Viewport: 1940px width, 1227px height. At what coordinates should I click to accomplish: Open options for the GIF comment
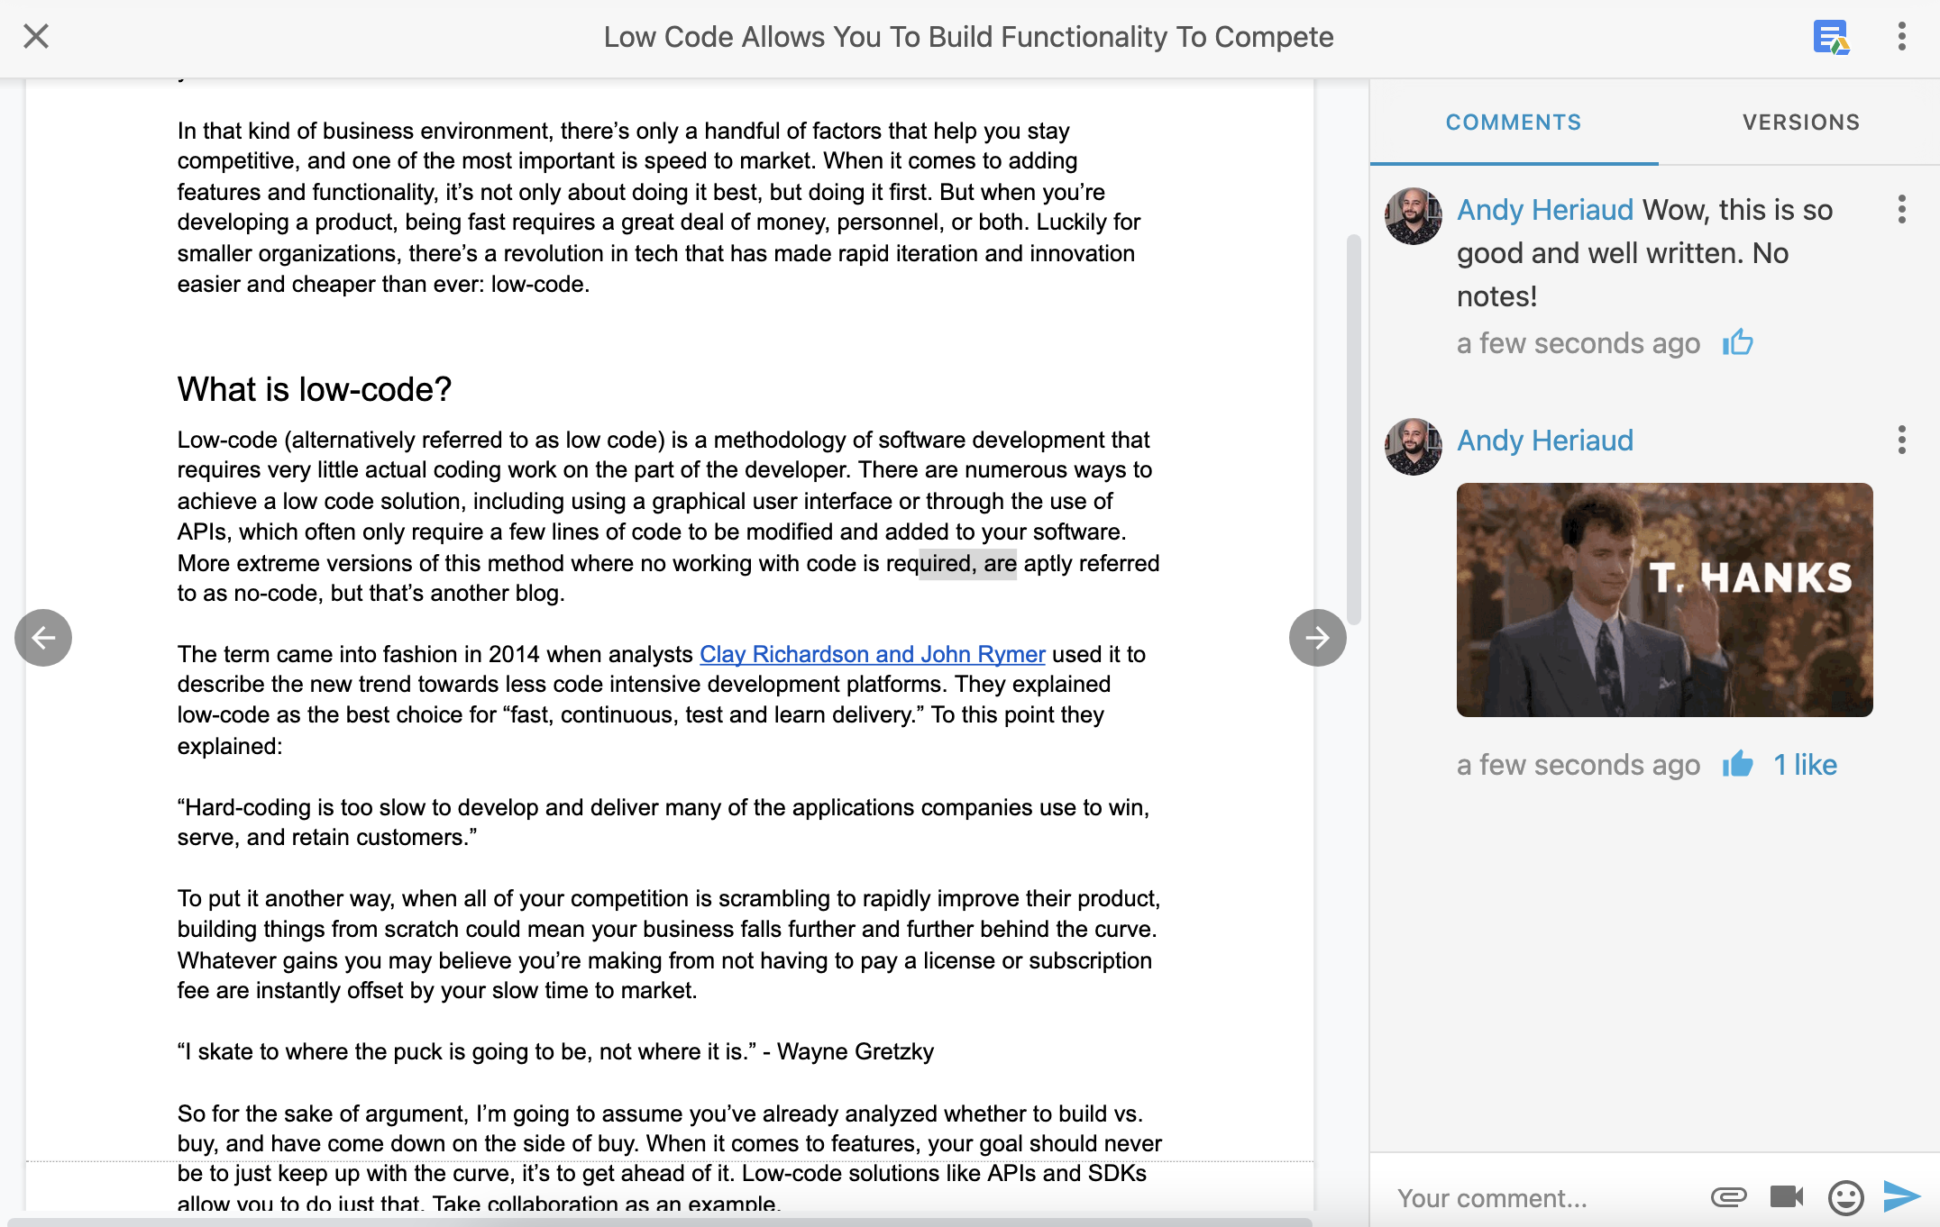(1901, 441)
